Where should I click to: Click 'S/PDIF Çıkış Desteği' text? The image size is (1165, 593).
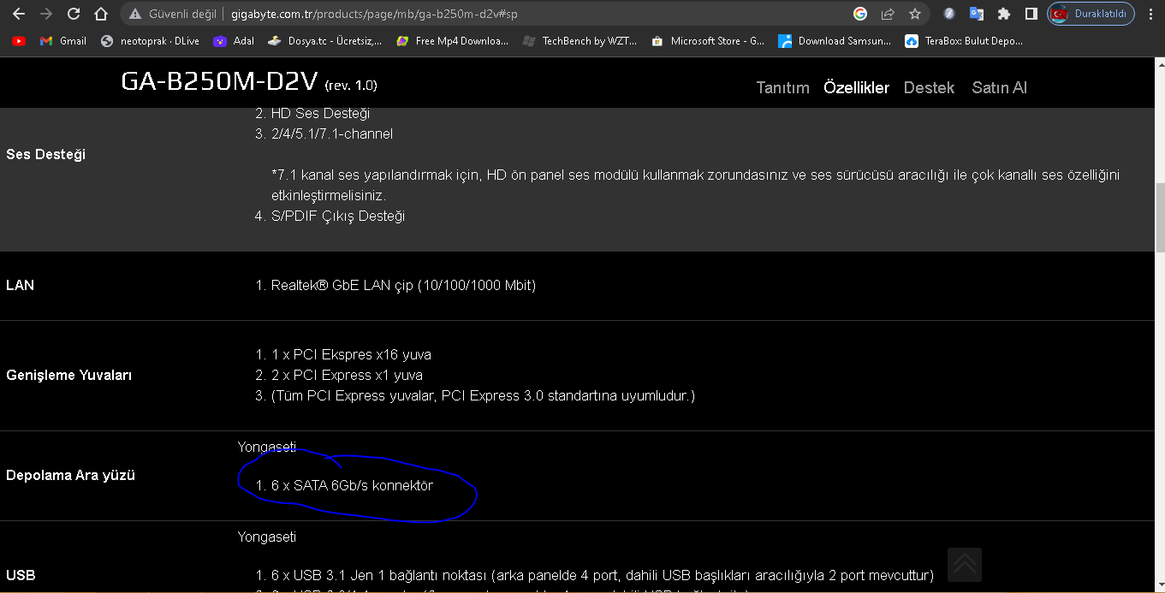pyautogui.click(x=338, y=216)
